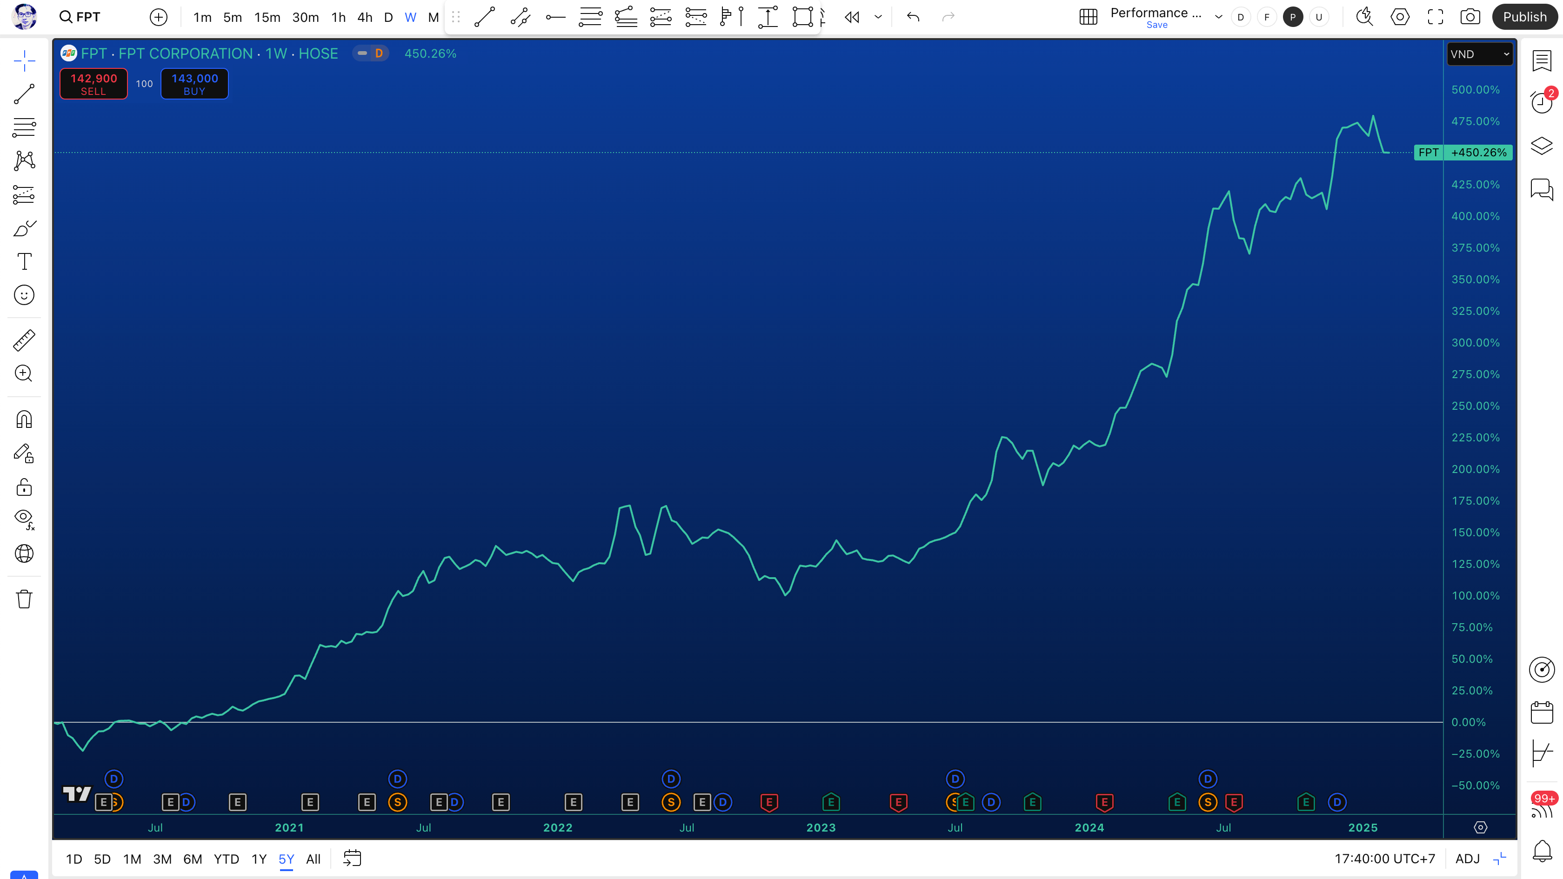Open time axis settings gear
This screenshot has width=1563, height=879.
[1481, 827]
